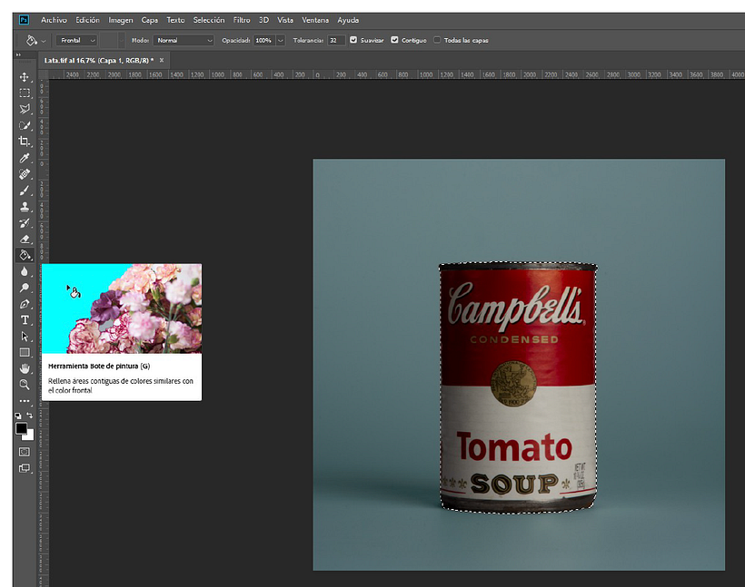Viewport: 745px width, 587px height.
Task: Click the 'Tolerancia:' label in options bar
Action: [308, 40]
